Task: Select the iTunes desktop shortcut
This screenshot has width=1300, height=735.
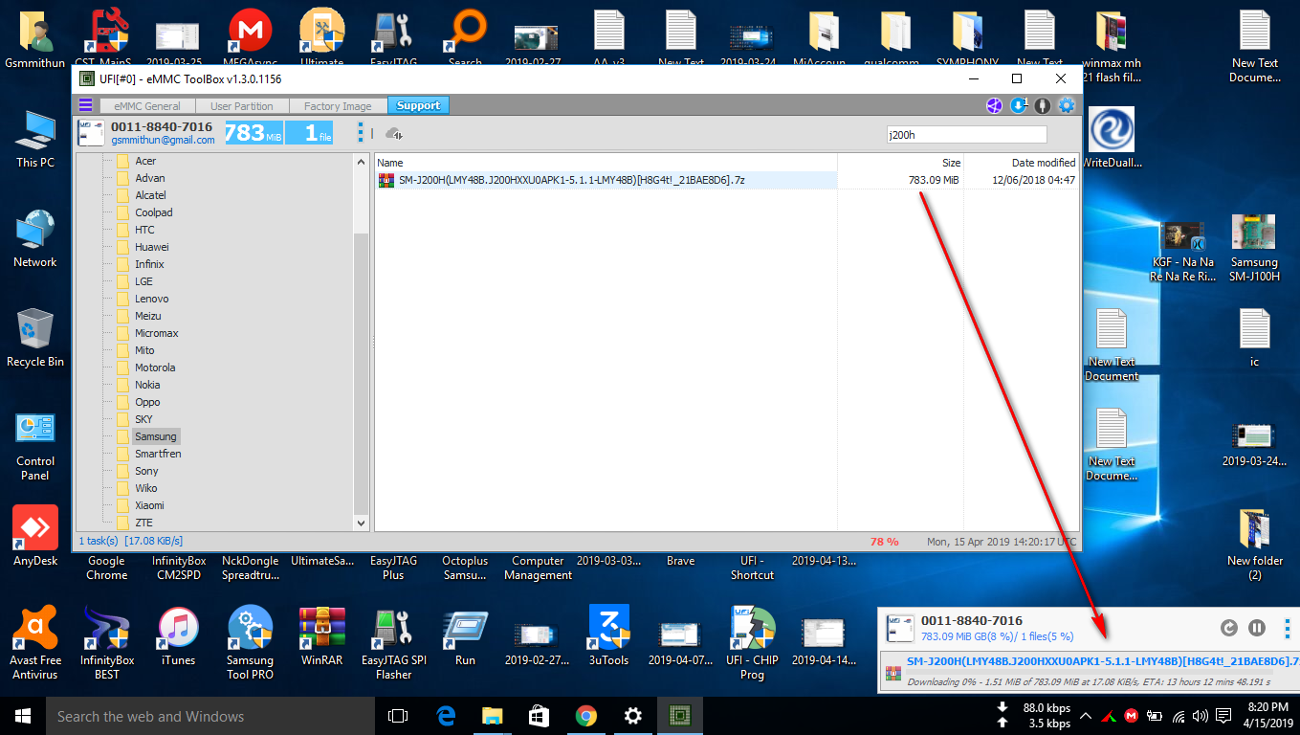Action: (x=178, y=636)
